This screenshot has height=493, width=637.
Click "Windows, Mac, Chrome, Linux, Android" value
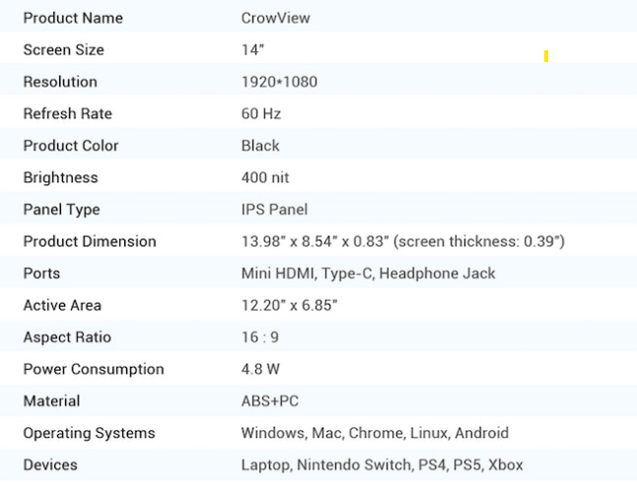(x=375, y=433)
